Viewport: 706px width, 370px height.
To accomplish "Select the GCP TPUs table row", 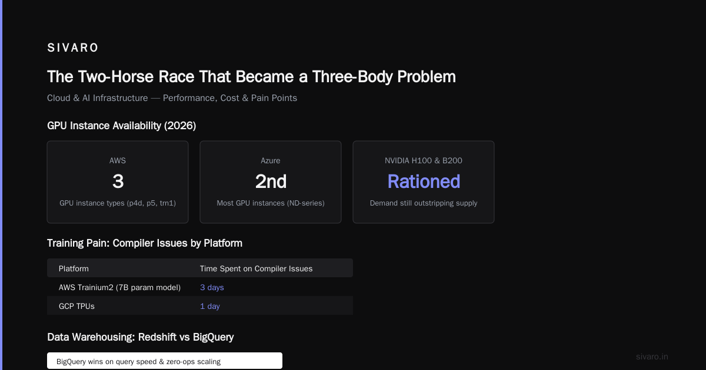I will pyautogui.click(x=200, y=306).
